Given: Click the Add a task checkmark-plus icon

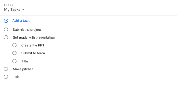Looking at the screenshot, I should (6, 21).
